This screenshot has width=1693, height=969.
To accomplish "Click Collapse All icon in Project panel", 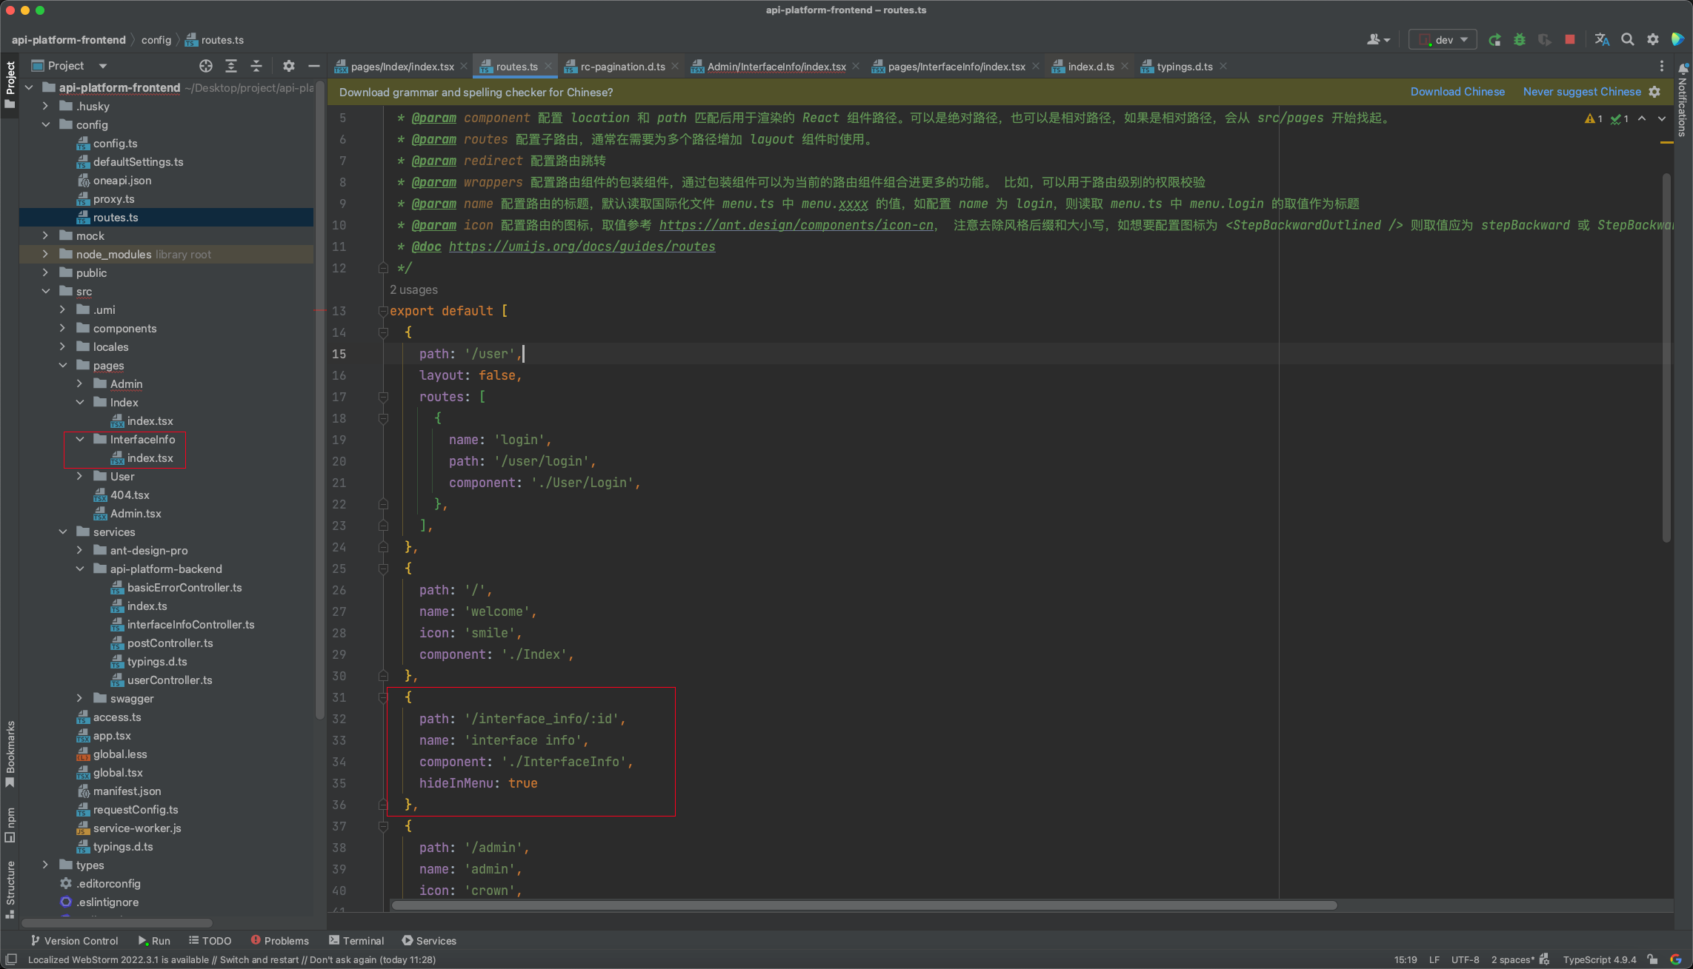I will (x=256, y=66).
